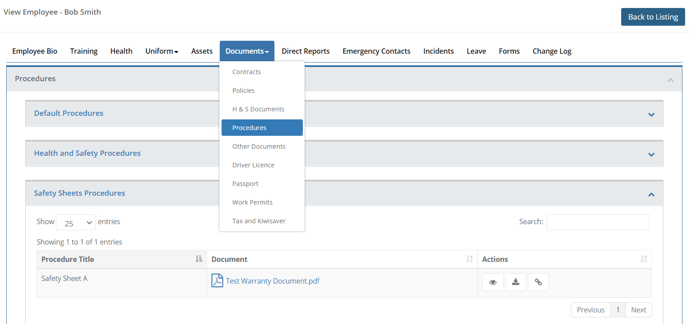Screen dimensions: 690x324
Task: Click the View Employee - Bob Smith title
Action: pyautogui.click(x=52, y=12)
